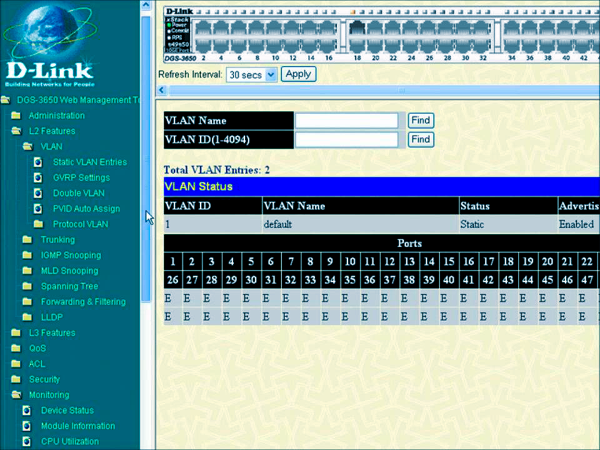Open the Device Status page

point(67,410)
